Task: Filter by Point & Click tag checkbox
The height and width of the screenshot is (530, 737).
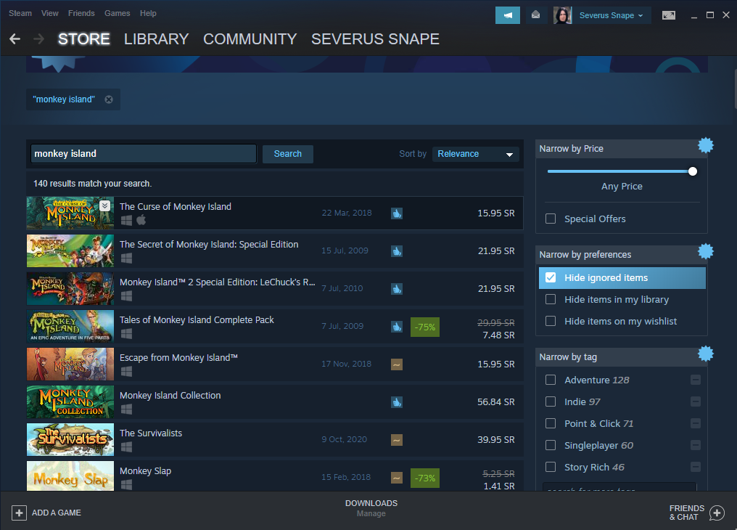Action: coord(551,423)
